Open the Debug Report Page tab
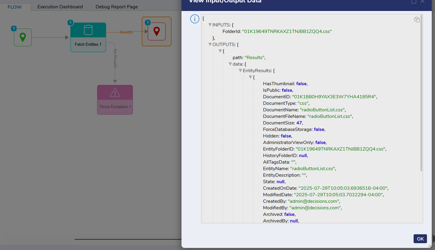This screenshot has height=250, width=435. [117, 7]
